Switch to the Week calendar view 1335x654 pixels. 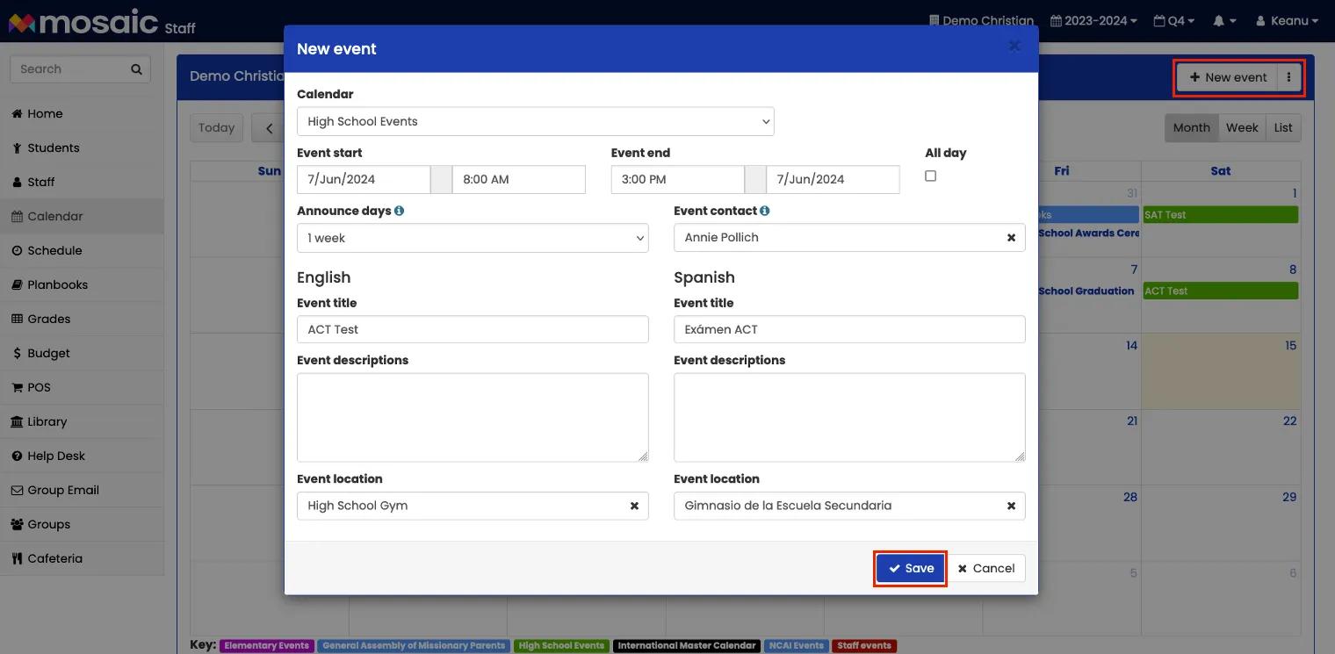1242,127
